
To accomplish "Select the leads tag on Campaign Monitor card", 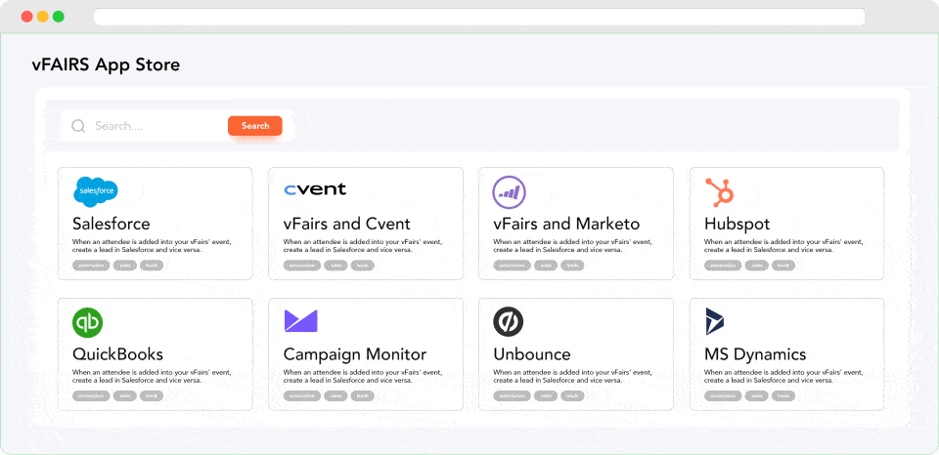I will 362,395.
